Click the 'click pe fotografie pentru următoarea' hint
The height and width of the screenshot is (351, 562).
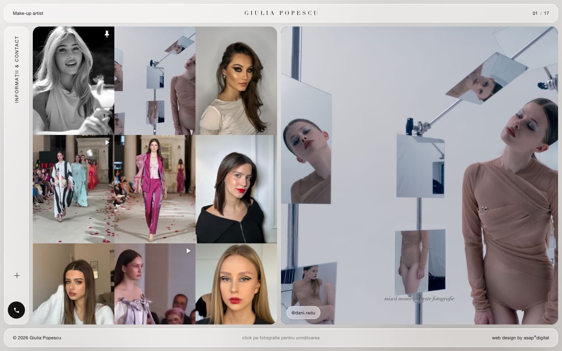coord(281,338)
